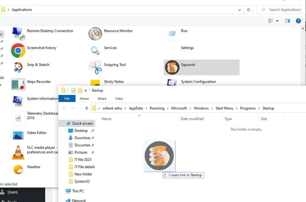Image resolution: width=306 pixels, height=202 pixels.
Task: Toggle the preview pane button
Action: (x=288, y=21)
